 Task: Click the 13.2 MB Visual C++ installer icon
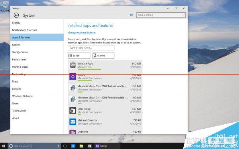coord(73,88)
